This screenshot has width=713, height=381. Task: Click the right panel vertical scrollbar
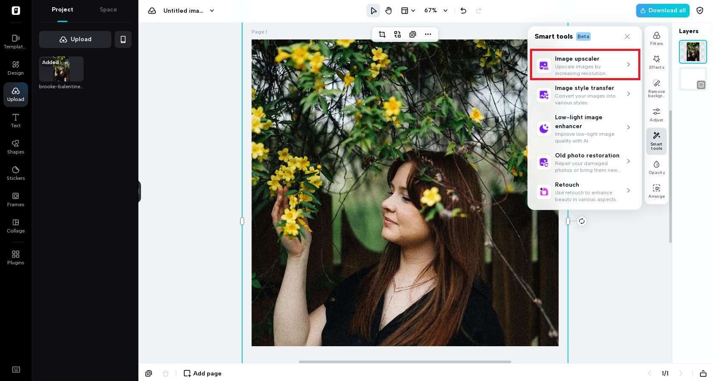click(x=671, y=176)
